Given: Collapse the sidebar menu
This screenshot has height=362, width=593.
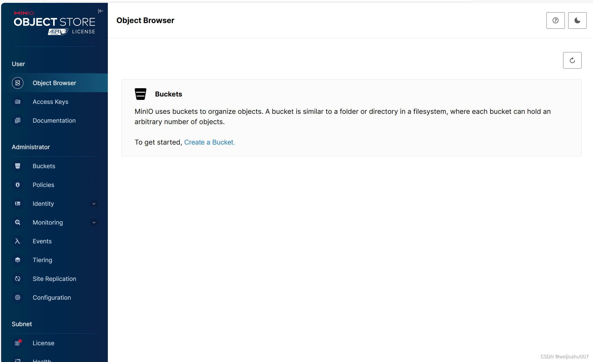Looking at the screenshot, I should [x=100, y=11].
